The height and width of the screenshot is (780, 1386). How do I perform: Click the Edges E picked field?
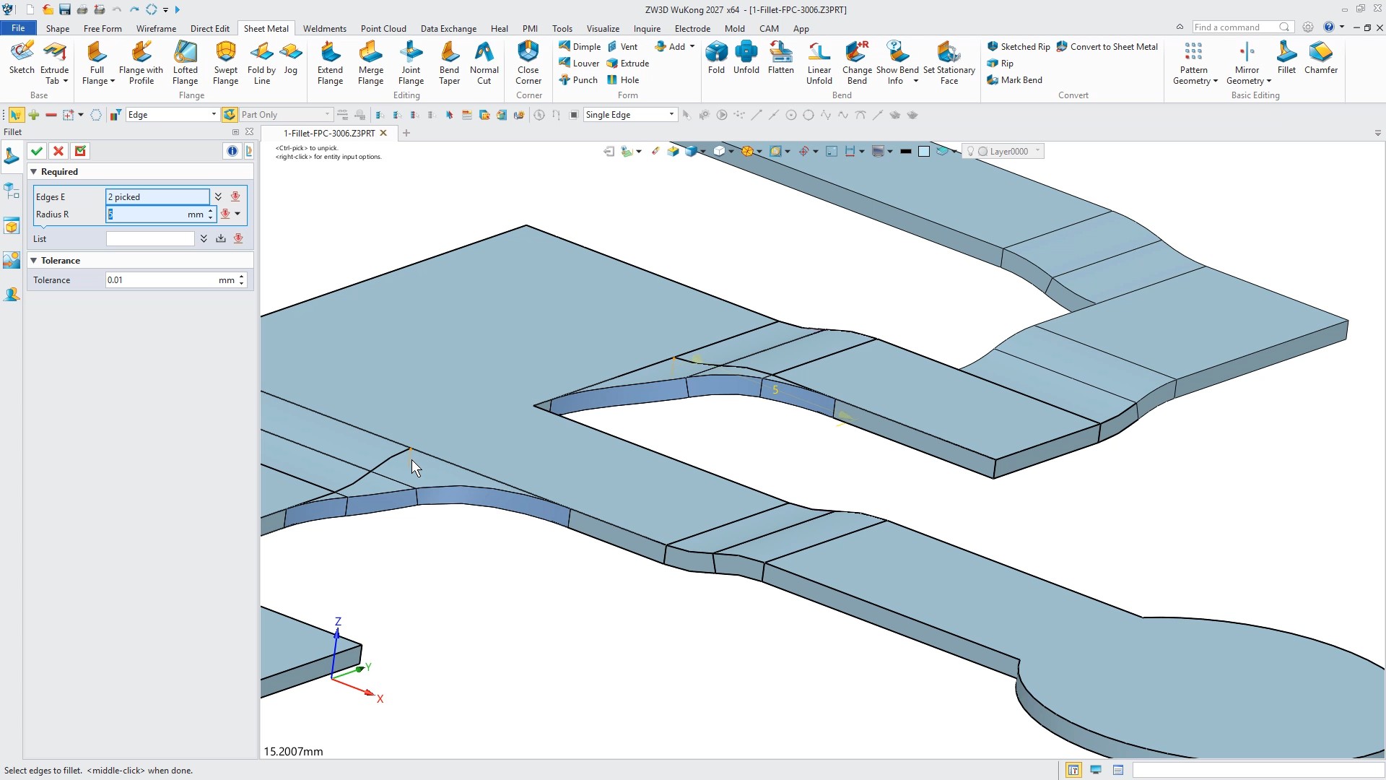point(157,197)
